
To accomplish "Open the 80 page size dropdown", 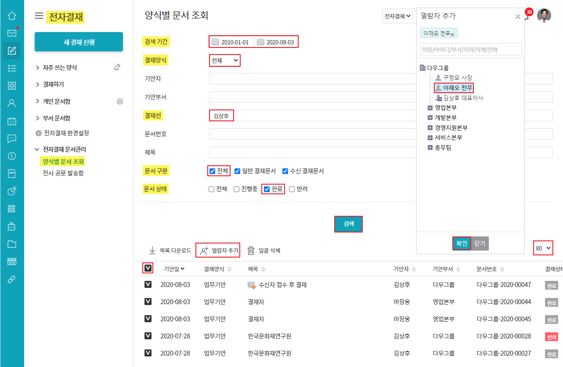I will coord(543,248).
